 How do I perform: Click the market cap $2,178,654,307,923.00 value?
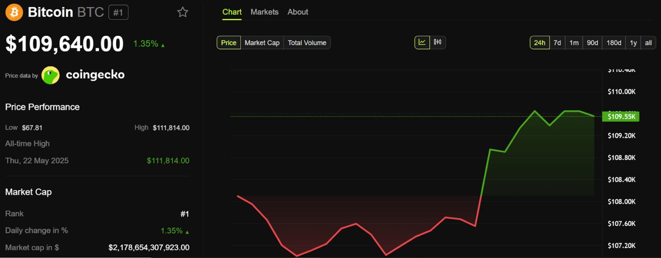[x=149, y=247]
